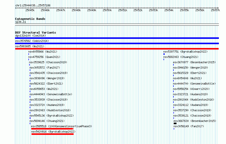Select nsv3936096 (Wenger2019) variant
The height and width of the screenshot is (144, 226).
pos(47,78)
